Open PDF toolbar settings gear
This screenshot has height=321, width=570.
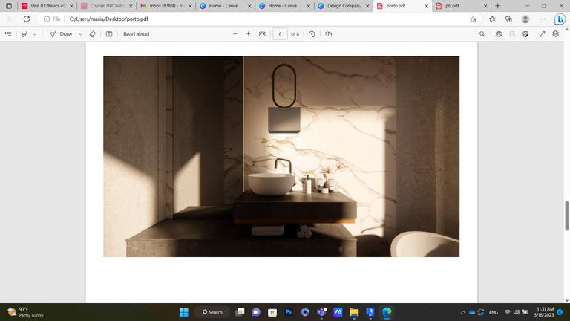pos(555,34)
